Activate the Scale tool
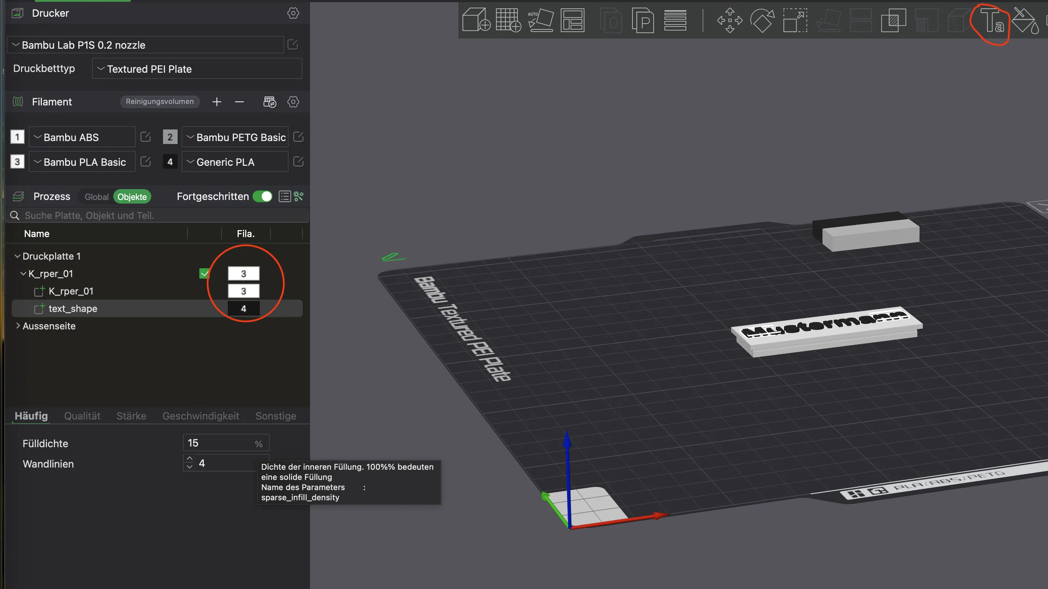1048x589 pixels. point(795,20)
